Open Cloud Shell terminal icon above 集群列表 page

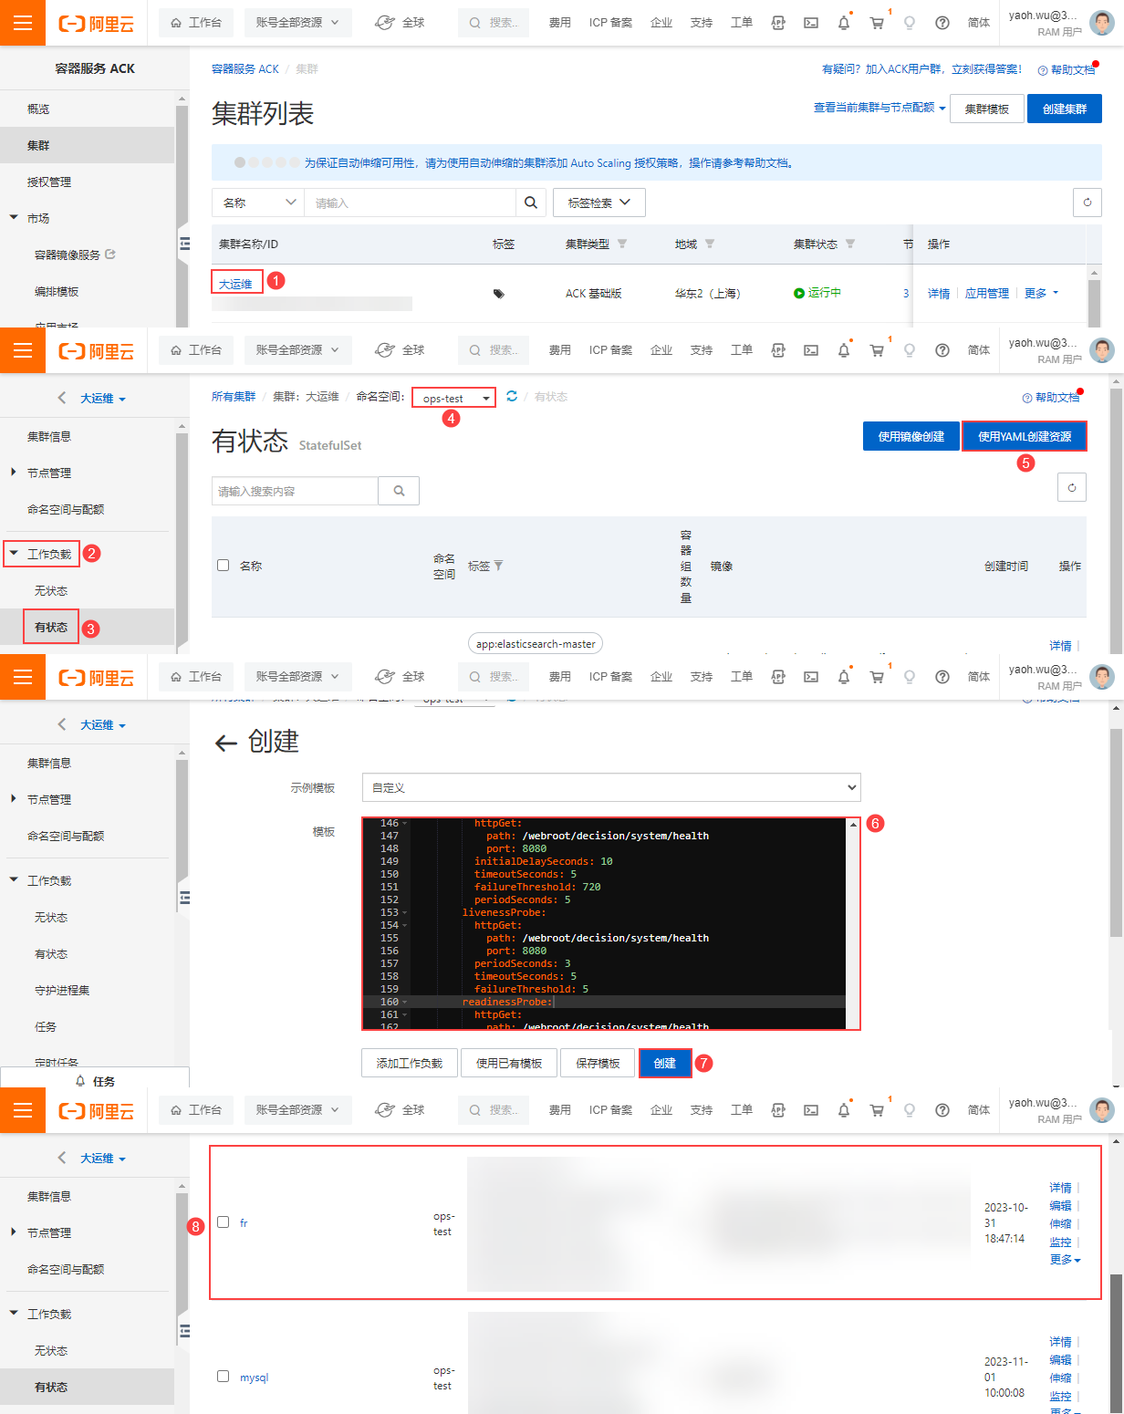pyautogui.click(x=811, y=23)
